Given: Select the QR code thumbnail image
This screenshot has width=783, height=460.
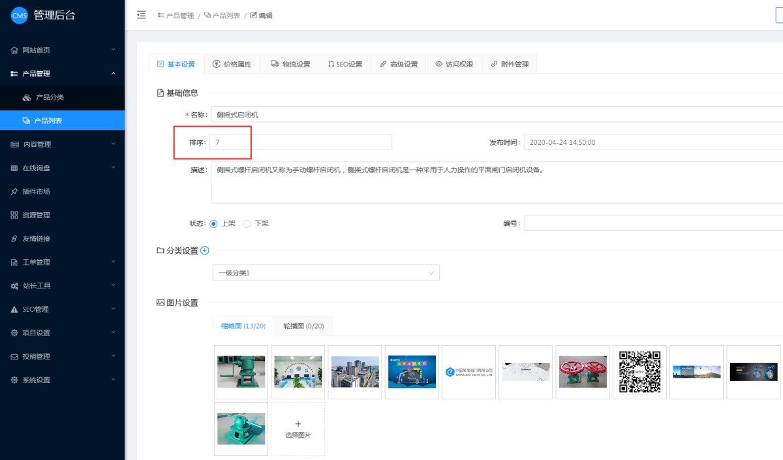Looking at the screenshot, I should point(639,372).
